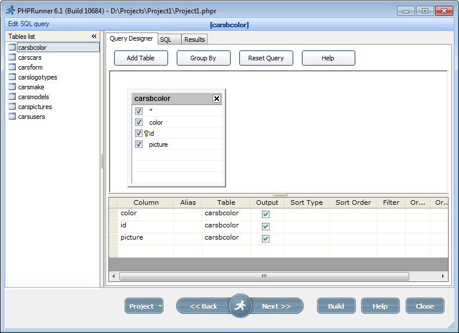Select carsform in Tables list
Image resolution: width=459 pixels, height=333 pixels.
(30, 67)
